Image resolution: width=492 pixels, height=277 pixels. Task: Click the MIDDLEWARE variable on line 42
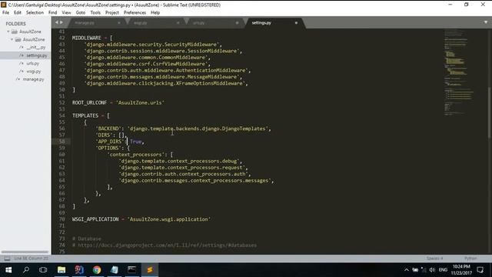point(87,38)
